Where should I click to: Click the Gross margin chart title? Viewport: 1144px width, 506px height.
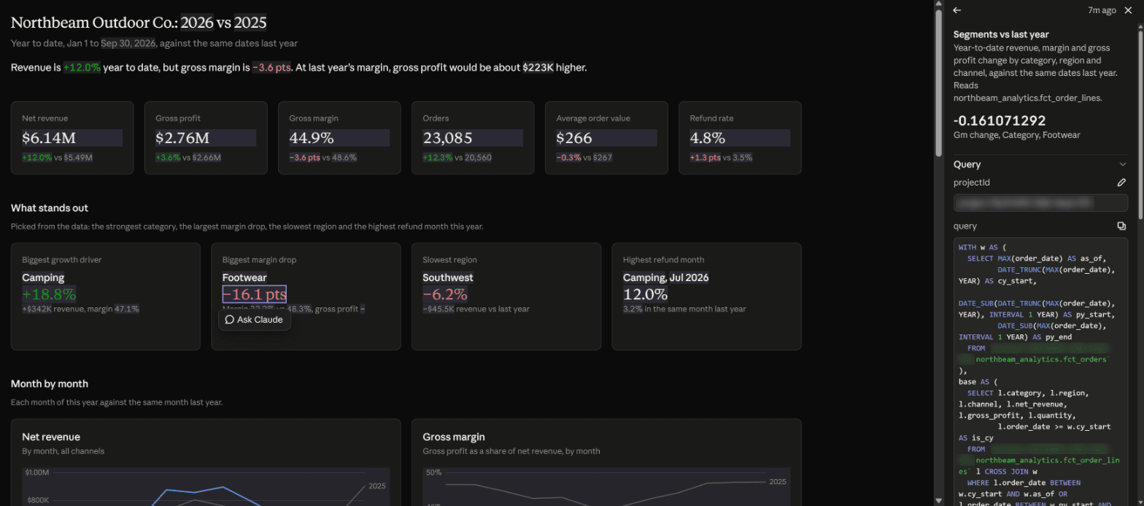pyautogui.click(x=454, y=437)
